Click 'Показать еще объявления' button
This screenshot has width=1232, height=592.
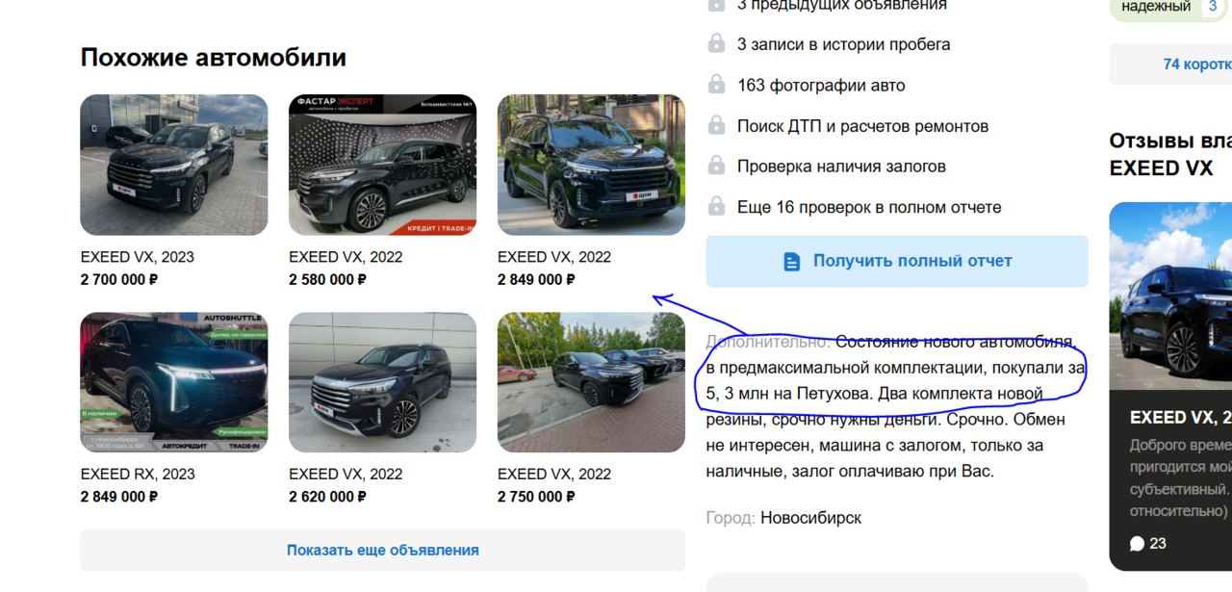(x=382, y=551)
